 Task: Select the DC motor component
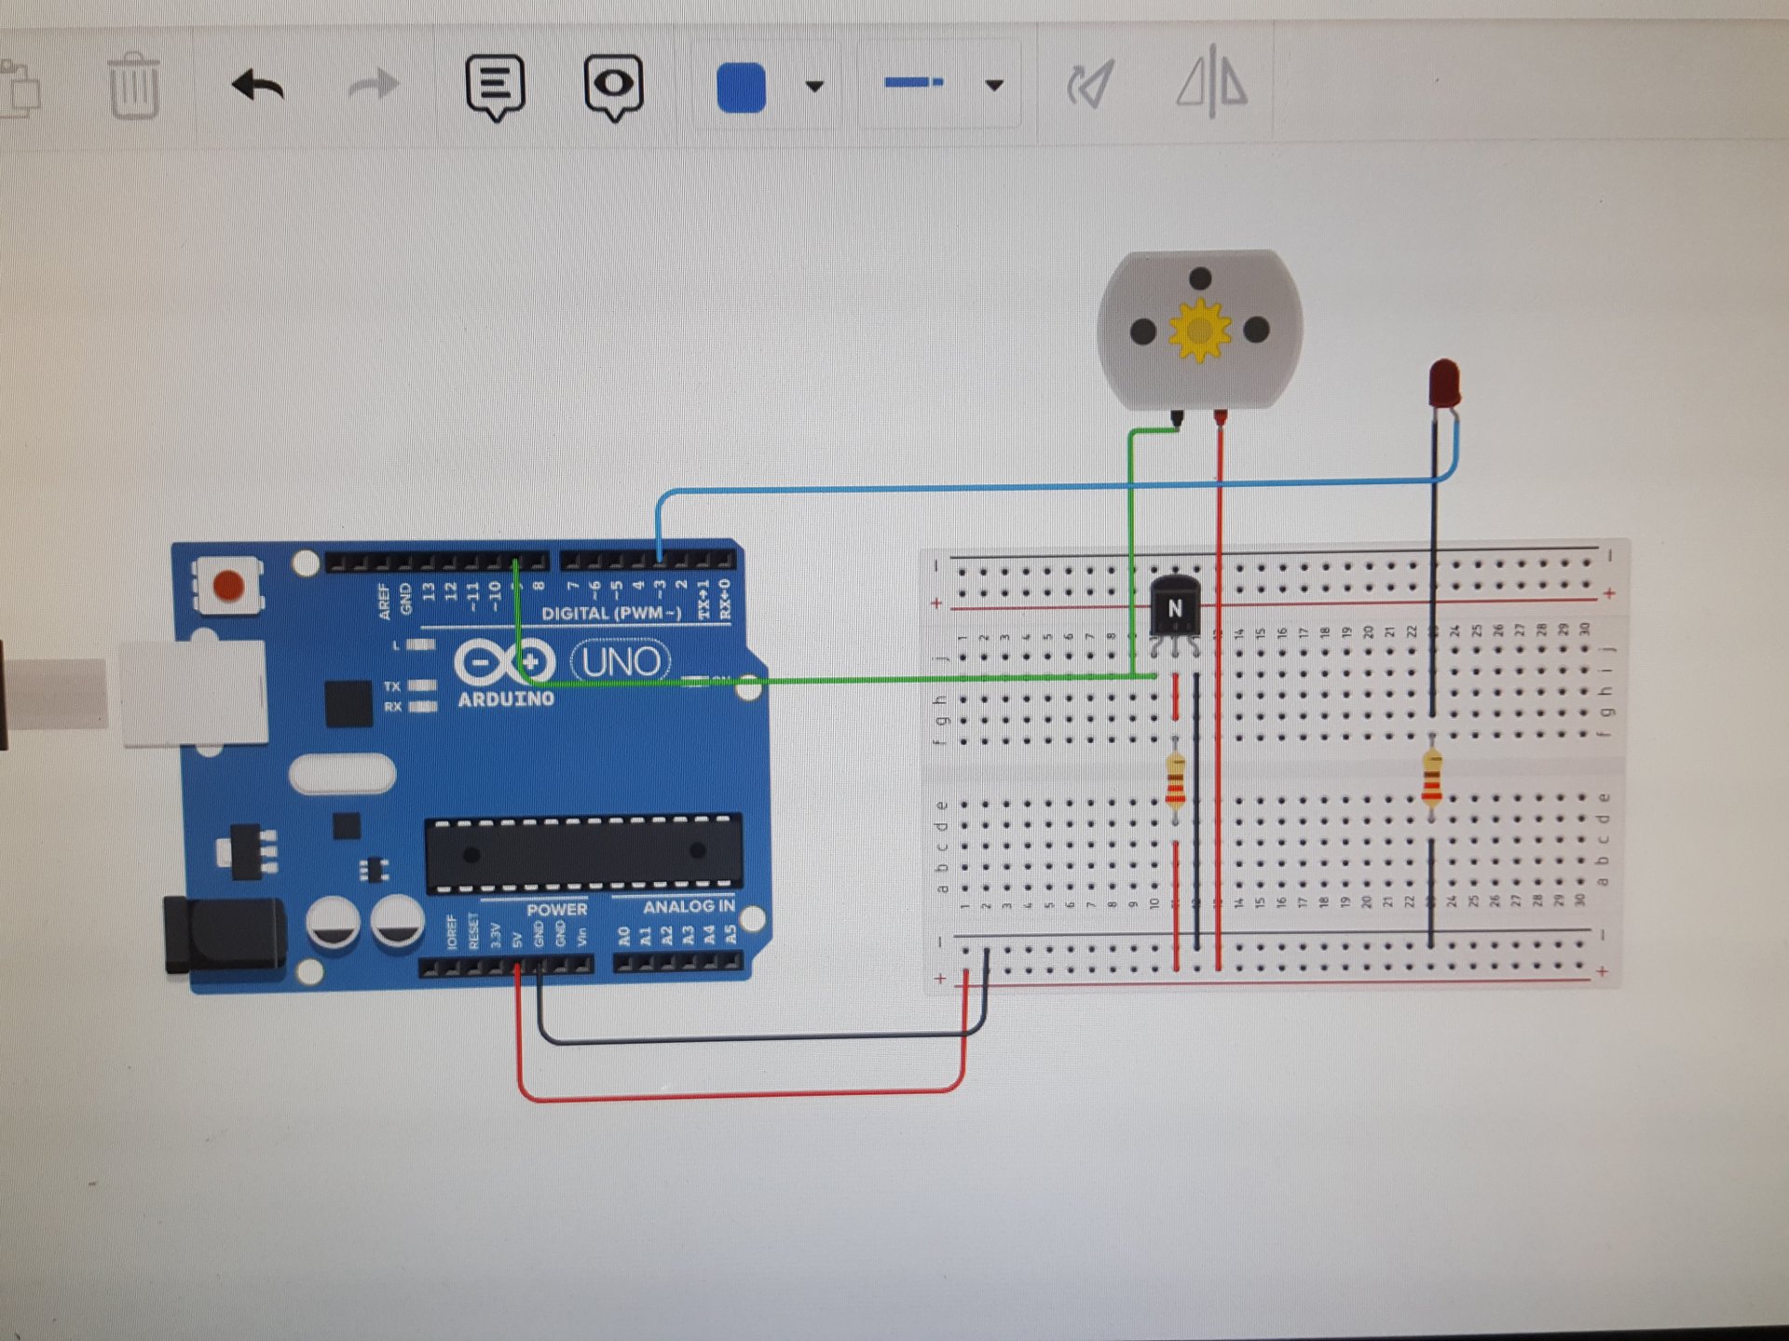click(x=1200, y=330)
